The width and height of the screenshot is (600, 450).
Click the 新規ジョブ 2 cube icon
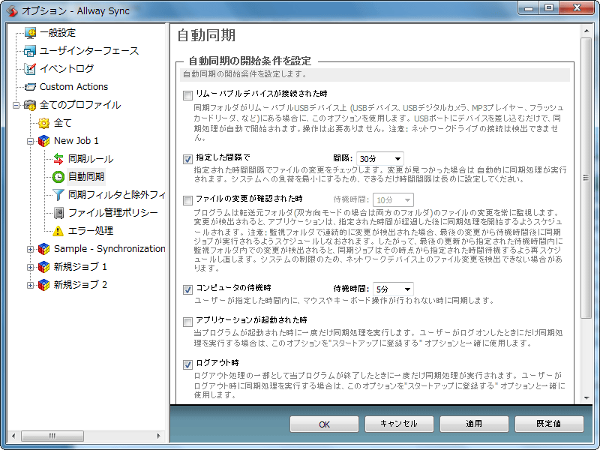[44, 285]
